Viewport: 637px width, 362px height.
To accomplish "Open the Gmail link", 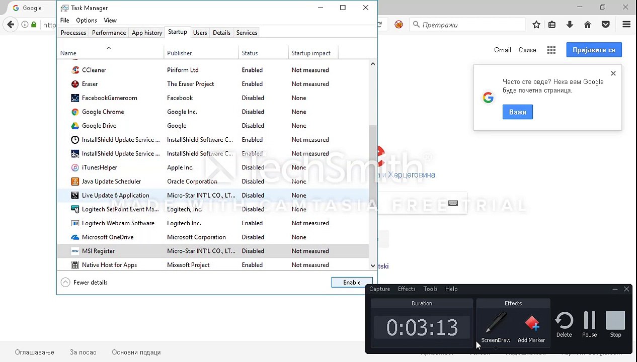I will 502,50.
